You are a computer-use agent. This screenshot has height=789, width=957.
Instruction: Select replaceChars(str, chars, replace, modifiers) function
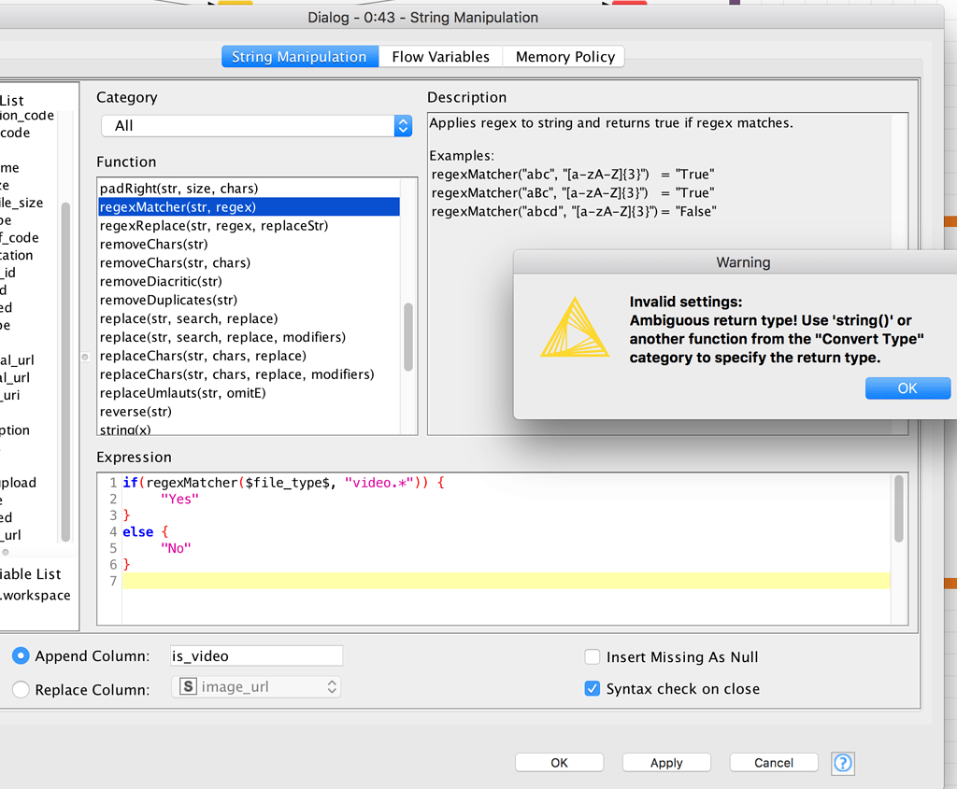coord(249,374)
